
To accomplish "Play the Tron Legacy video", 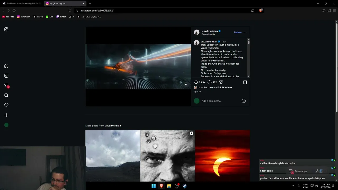I will [x=138, y=66].
